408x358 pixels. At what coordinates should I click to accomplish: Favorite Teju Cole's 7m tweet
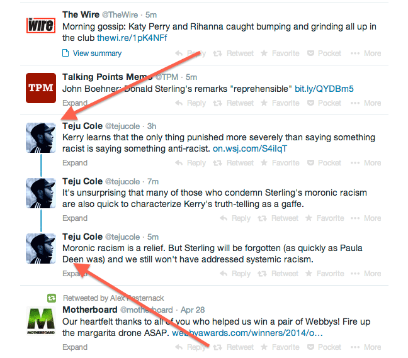(324, 218)
